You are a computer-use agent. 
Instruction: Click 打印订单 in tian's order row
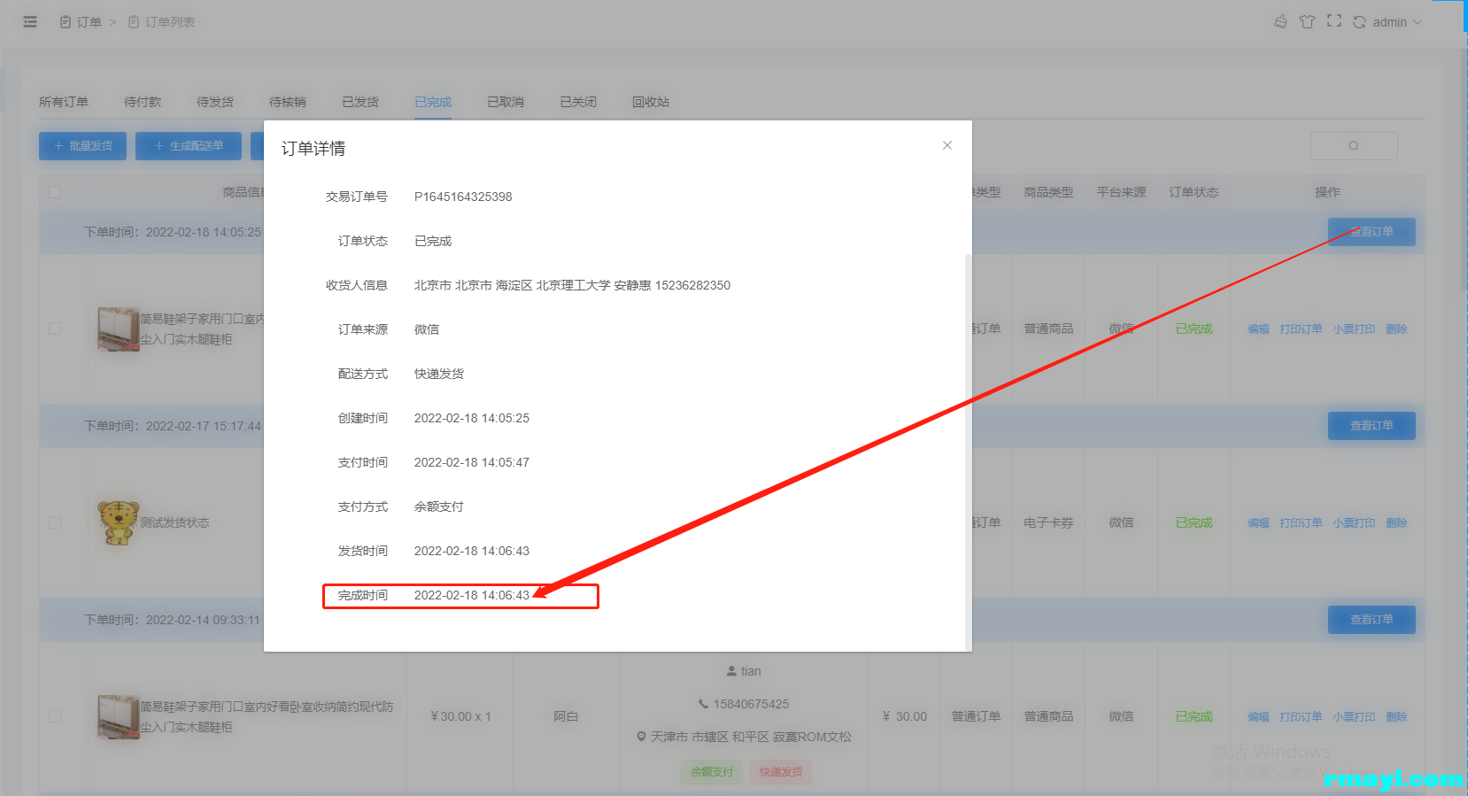[1301, 717]
